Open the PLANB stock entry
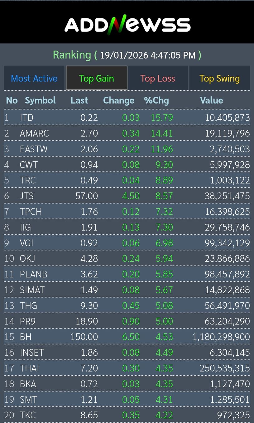The image size is (254, 423). pos(34,274)
